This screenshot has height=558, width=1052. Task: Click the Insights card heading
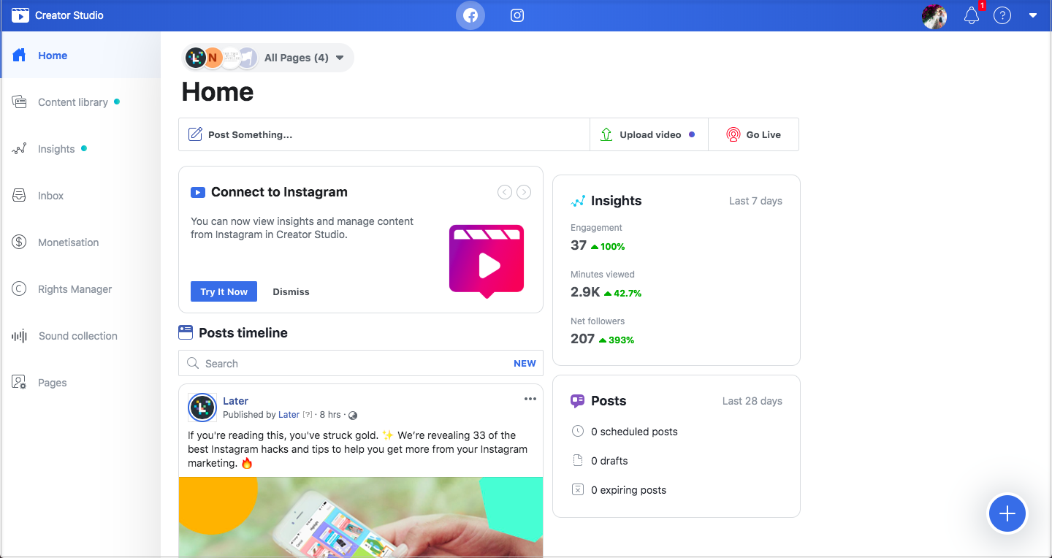tap(616, 201)
